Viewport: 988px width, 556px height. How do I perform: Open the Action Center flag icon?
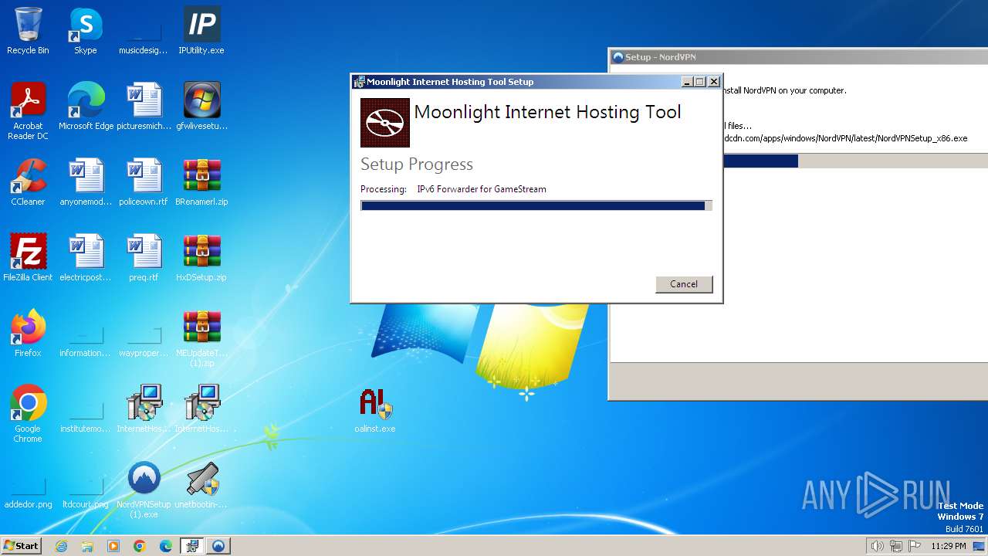(915, 546)
